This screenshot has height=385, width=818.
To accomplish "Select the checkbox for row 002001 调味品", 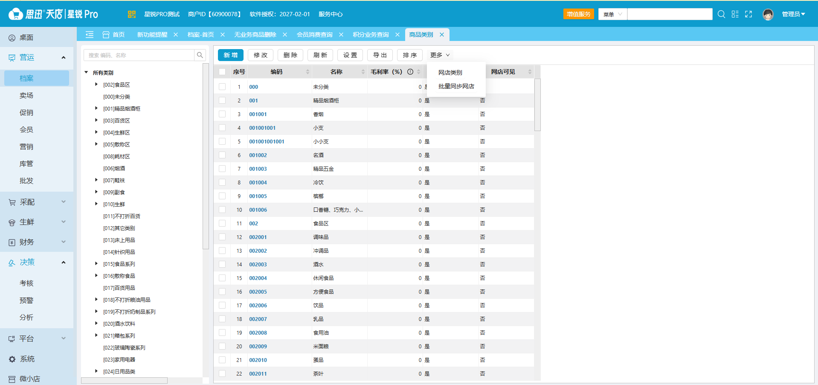I will click(222, 237).
